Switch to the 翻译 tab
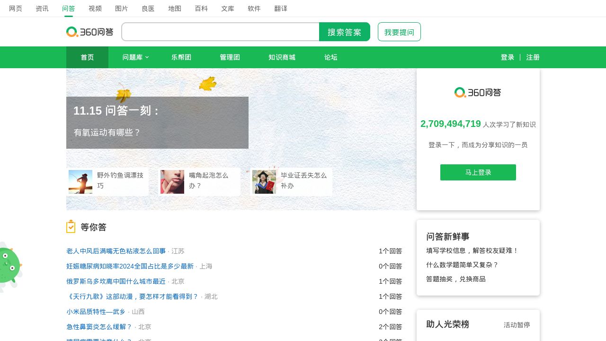 click(281, 9)
